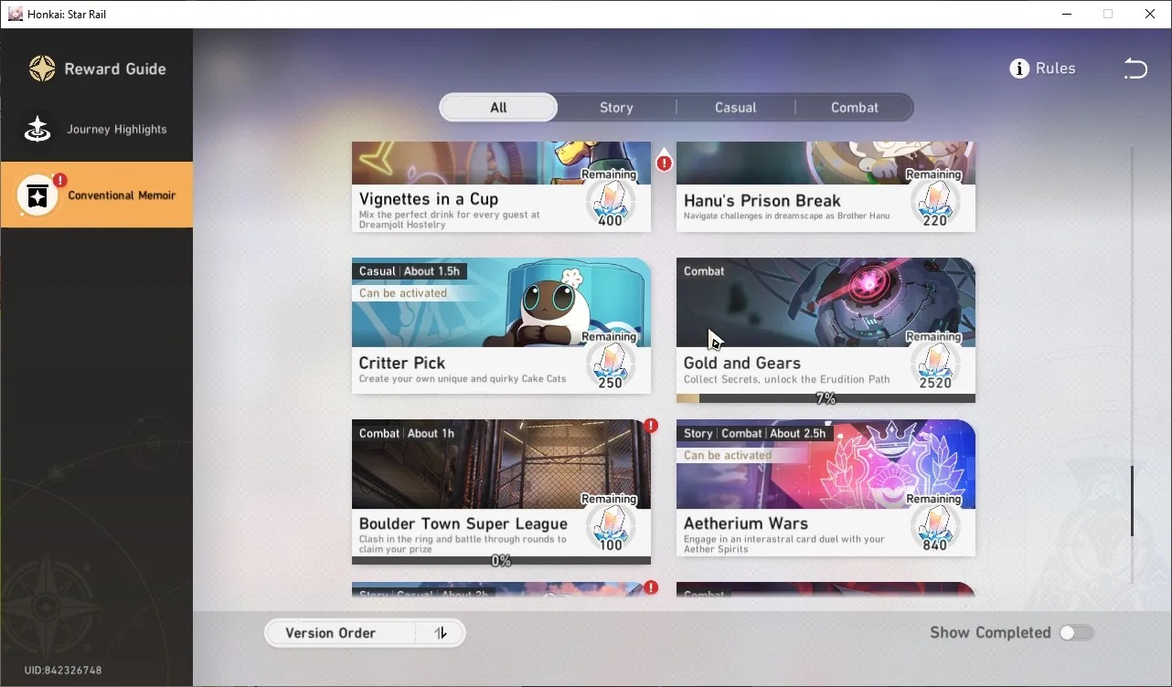Click "Engage in an interastral card duel" description
Screen dimensions: 1172x687
pos(783,544)
